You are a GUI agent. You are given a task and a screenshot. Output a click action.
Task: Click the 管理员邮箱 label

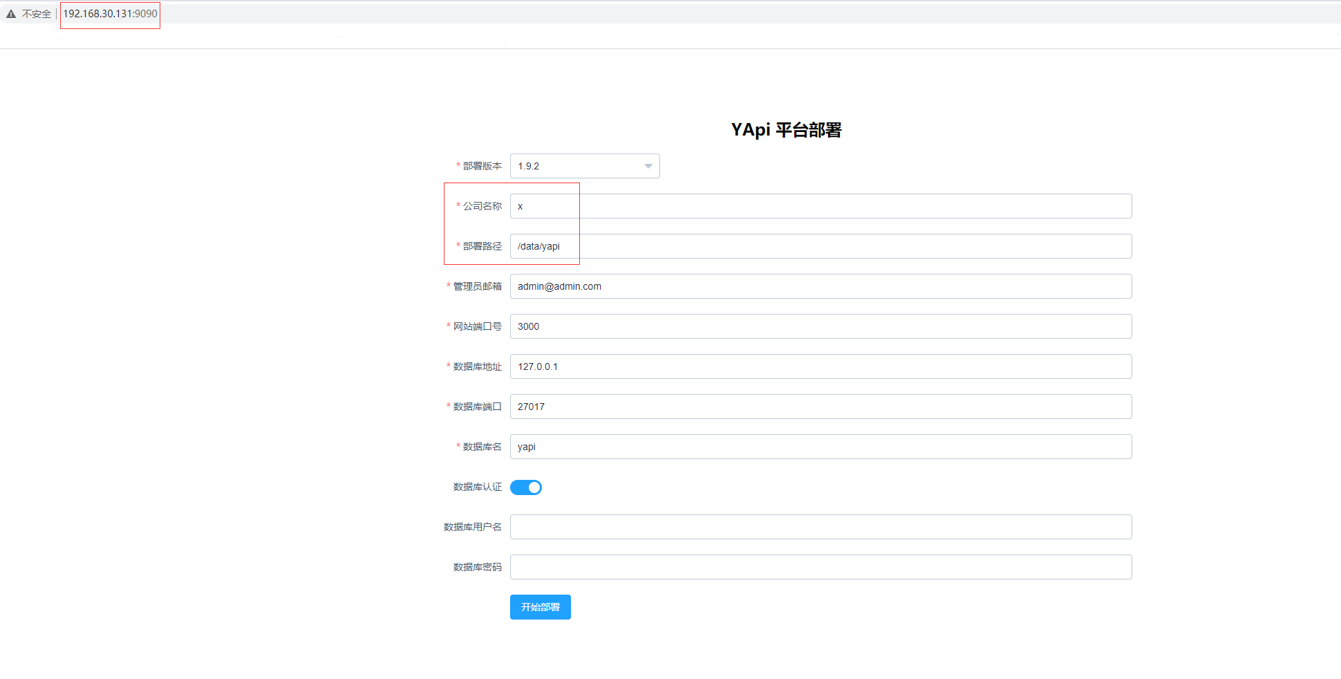tap(478, 286)
